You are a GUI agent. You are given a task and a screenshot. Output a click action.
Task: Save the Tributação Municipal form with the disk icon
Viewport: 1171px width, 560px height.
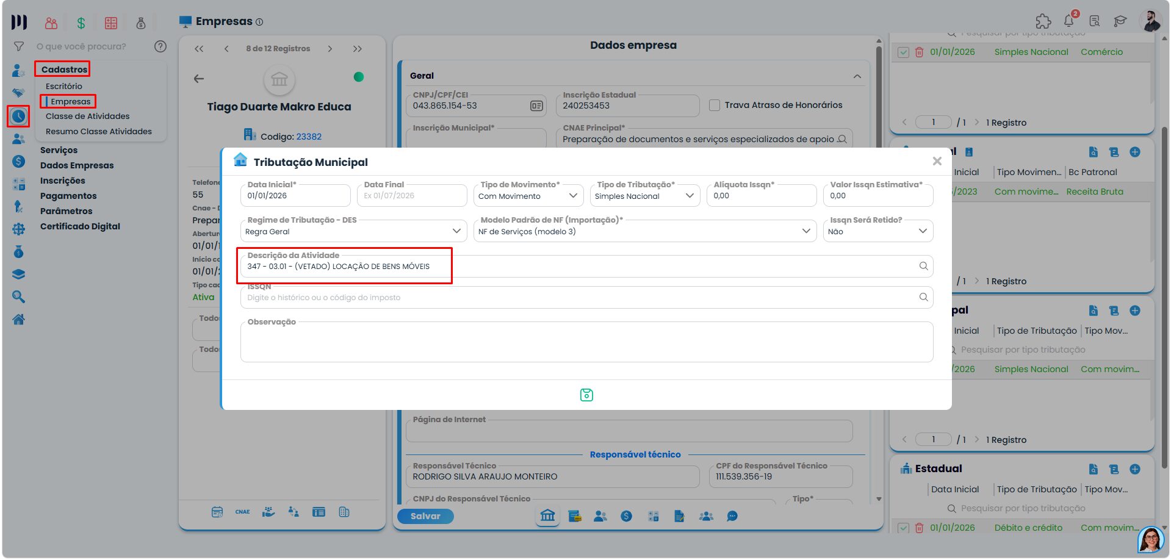pyautogui.click(x=586, y=395)
